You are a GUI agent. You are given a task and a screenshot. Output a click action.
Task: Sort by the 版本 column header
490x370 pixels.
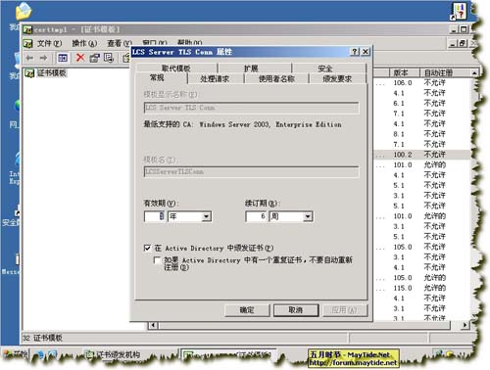pyautogui.click(x=405, y=72)
